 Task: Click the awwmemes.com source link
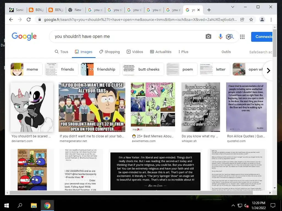[144, 141]
